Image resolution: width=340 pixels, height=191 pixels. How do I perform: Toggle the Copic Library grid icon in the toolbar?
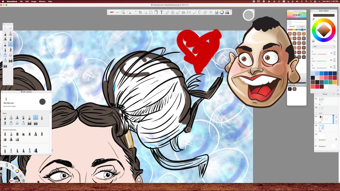(x=227, y=12)
